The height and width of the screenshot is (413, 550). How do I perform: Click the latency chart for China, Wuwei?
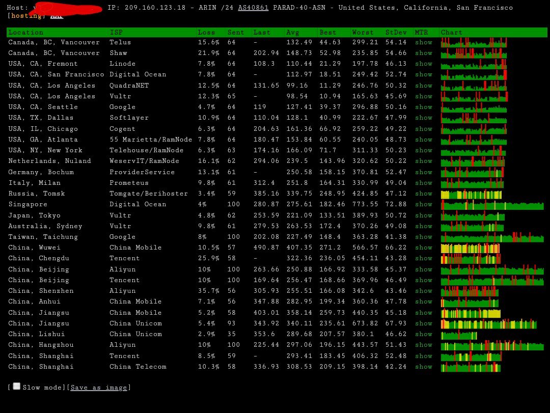pos(470,248)
